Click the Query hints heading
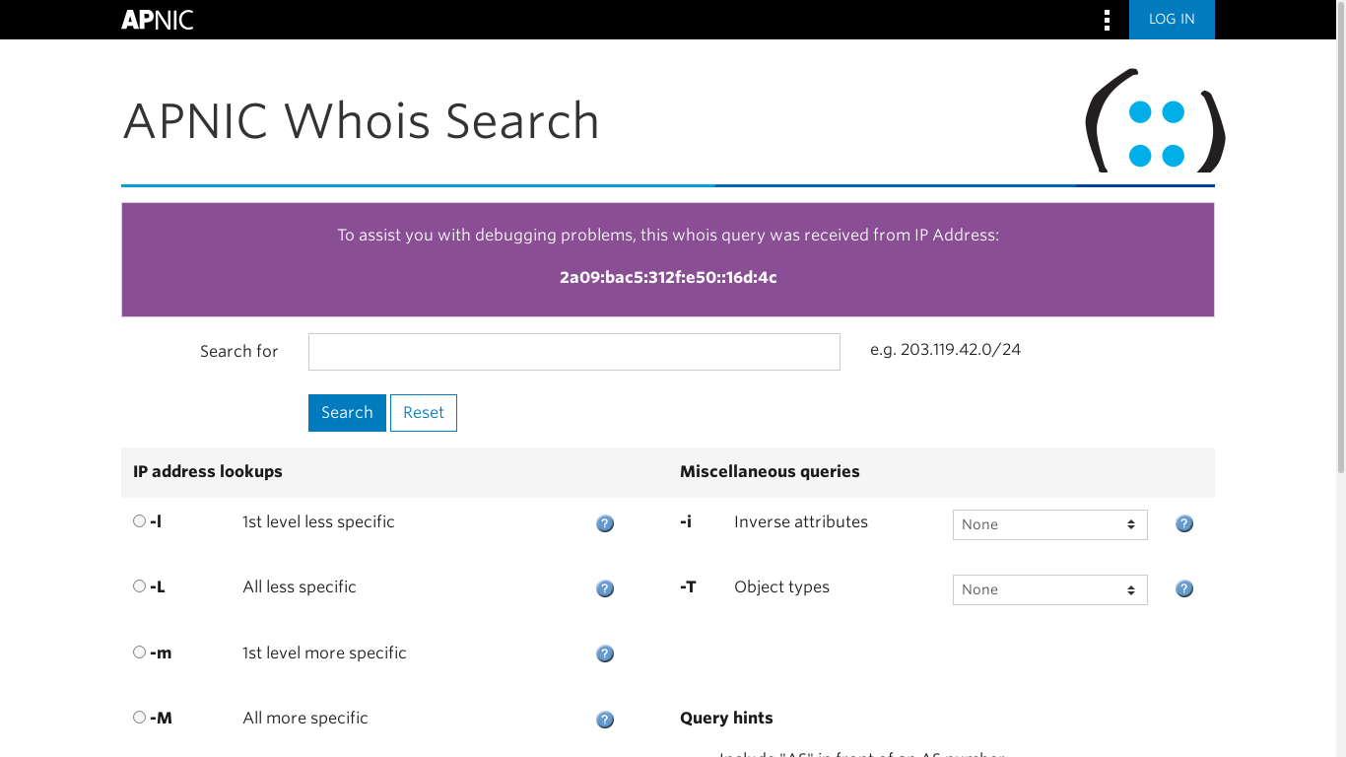Image resolution: width=1346 pixels, height=757 pixels. click(x=726, y=719)
